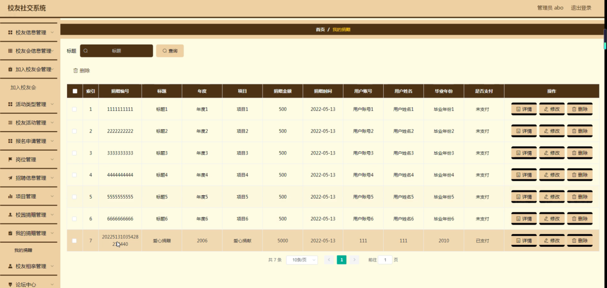Click the grid icon beside 活动类型管理
The image size is (607, 288).
pos(11,104)
